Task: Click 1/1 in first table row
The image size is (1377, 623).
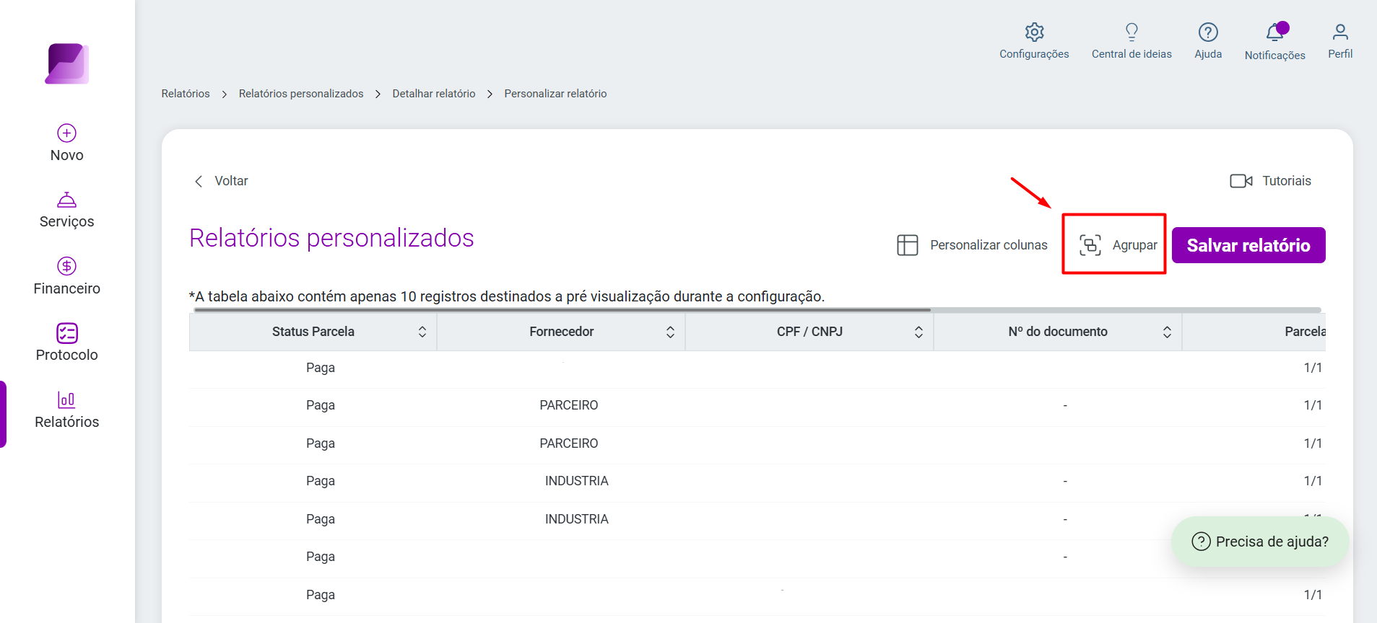Action: [1313, 368]
